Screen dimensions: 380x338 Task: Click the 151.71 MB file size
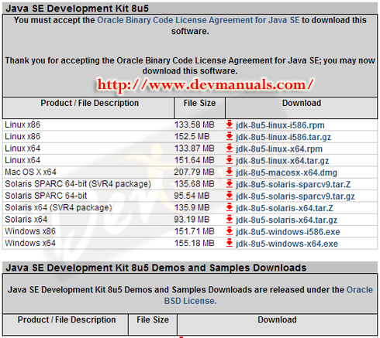click(x=195, y=231)
